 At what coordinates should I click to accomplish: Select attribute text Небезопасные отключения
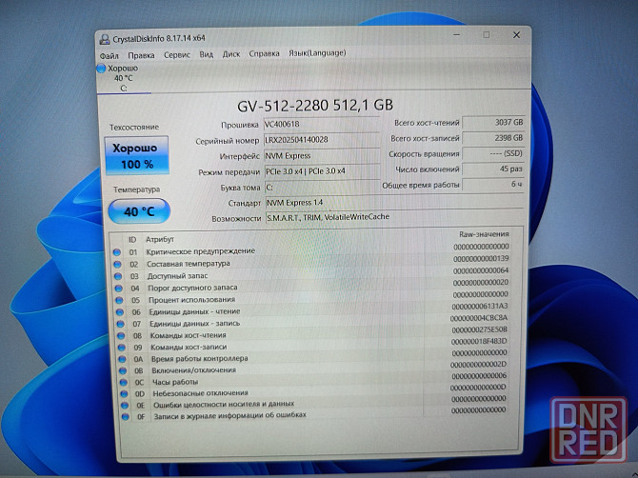(201, 393)
